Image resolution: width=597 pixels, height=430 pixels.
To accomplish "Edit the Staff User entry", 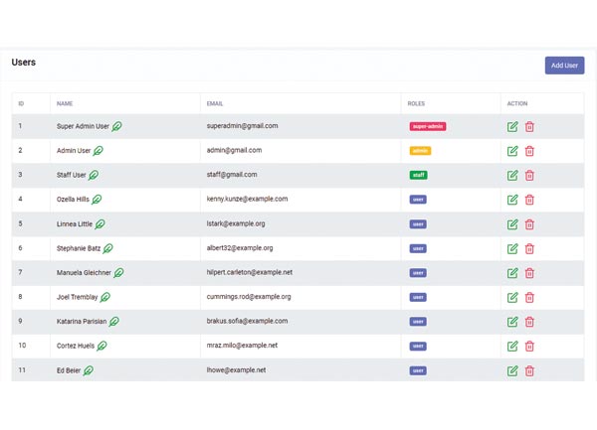I will pos(512,176).
